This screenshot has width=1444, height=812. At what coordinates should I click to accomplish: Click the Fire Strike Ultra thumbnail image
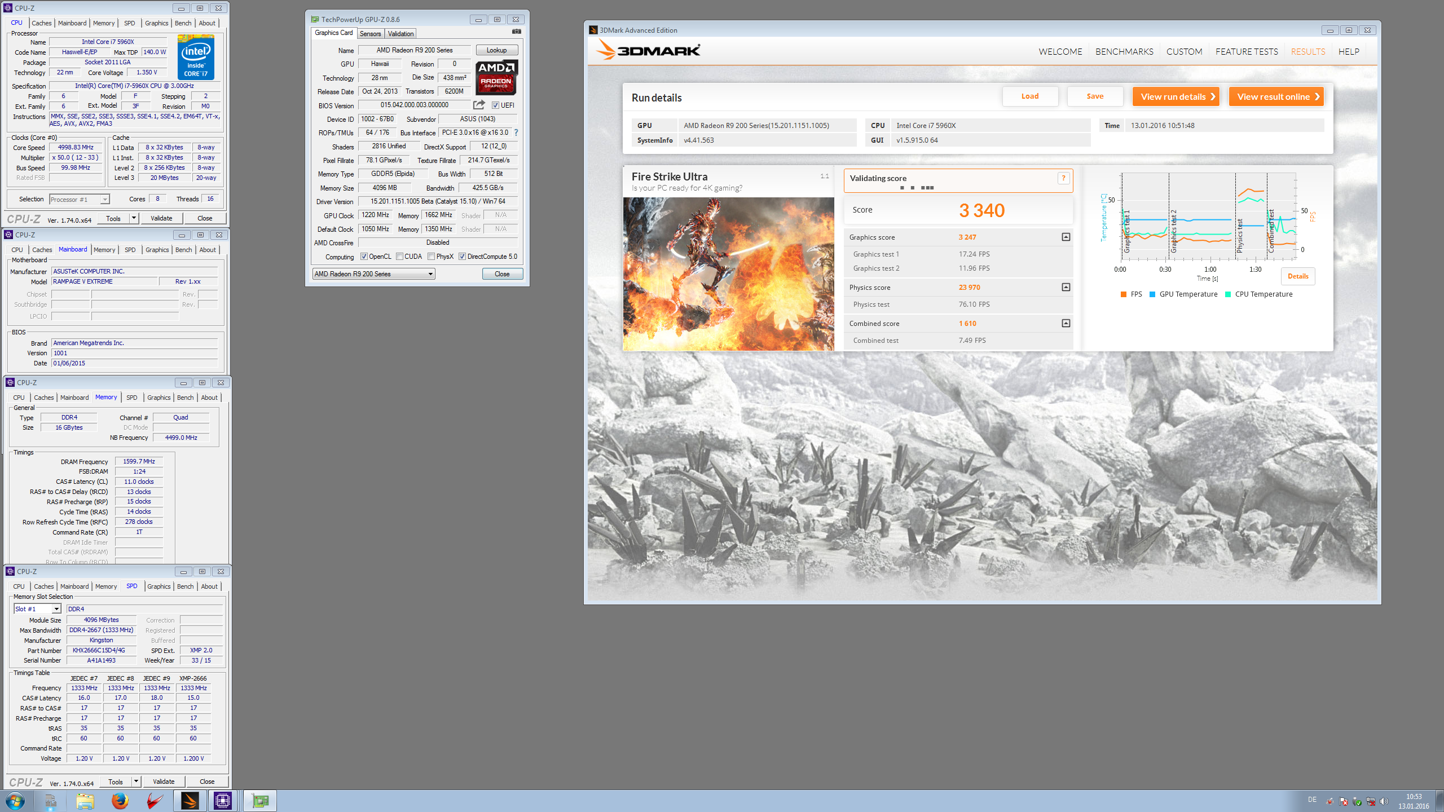(728, 274)
